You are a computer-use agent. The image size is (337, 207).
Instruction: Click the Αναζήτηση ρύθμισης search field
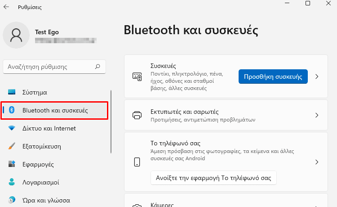coord(54,67)
